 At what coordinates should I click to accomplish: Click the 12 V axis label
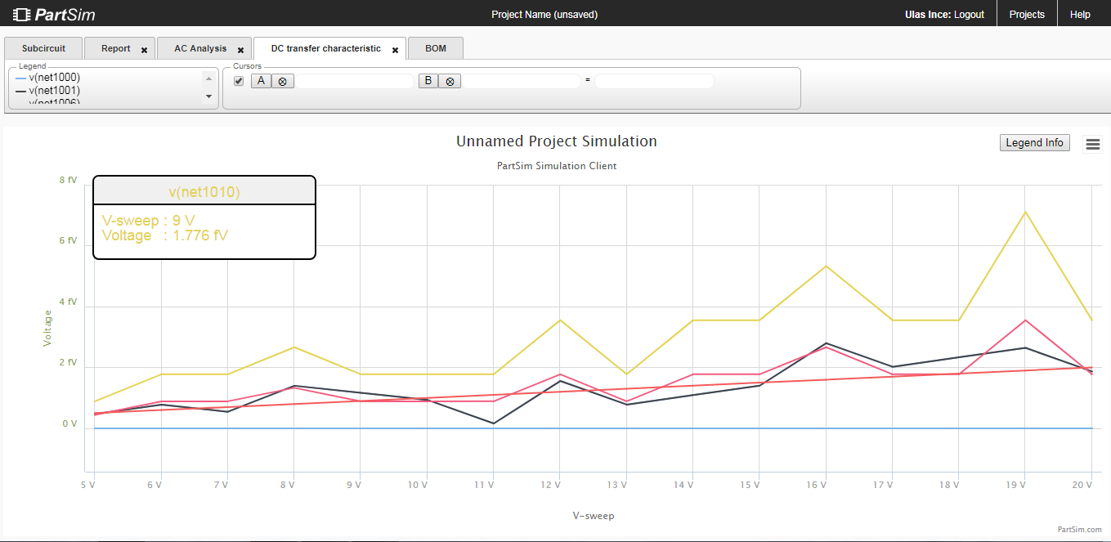pos(549,485)
